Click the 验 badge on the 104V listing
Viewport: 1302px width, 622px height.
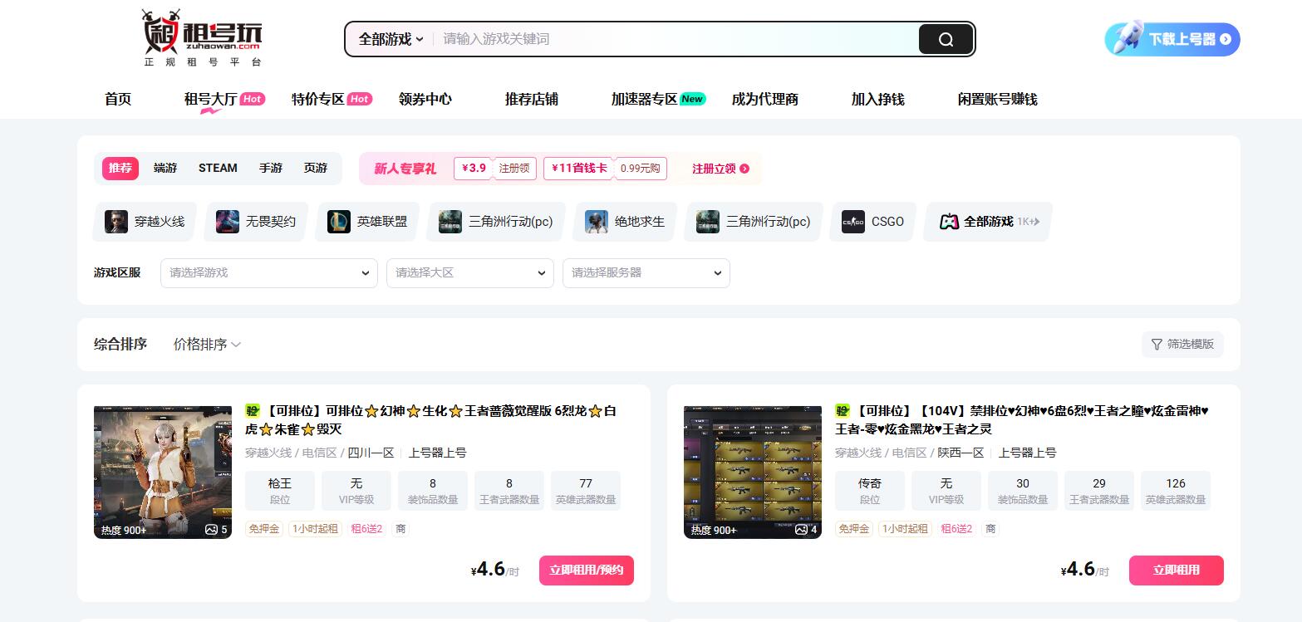(843, 410)
